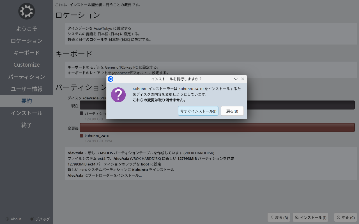Click the line about the new MSDOS パーティションテーブル

142,153
